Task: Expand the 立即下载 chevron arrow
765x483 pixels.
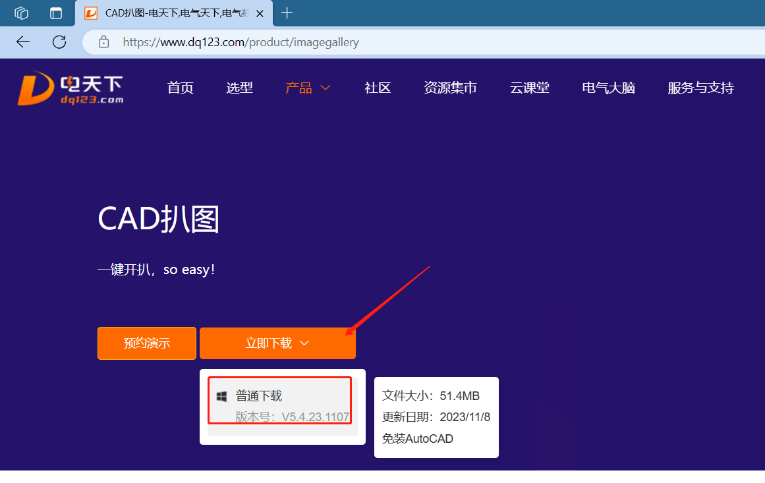Action: click(304, 343)
